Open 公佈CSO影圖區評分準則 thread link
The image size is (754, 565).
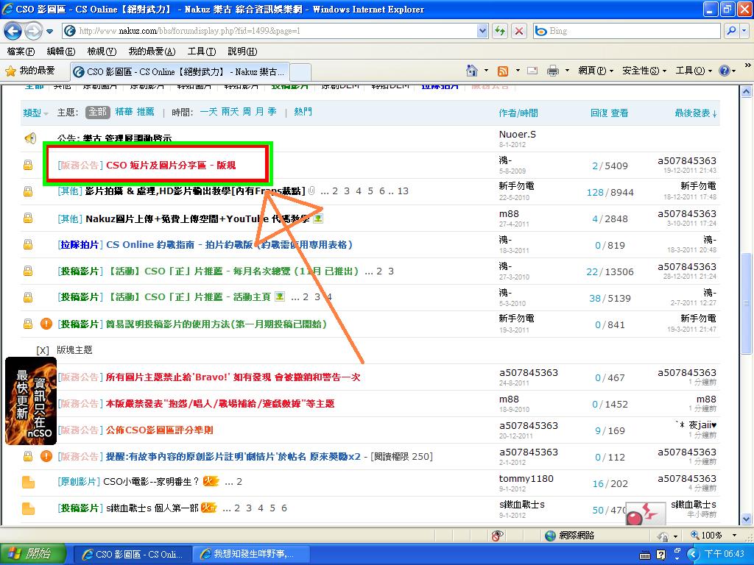(159, 430)
